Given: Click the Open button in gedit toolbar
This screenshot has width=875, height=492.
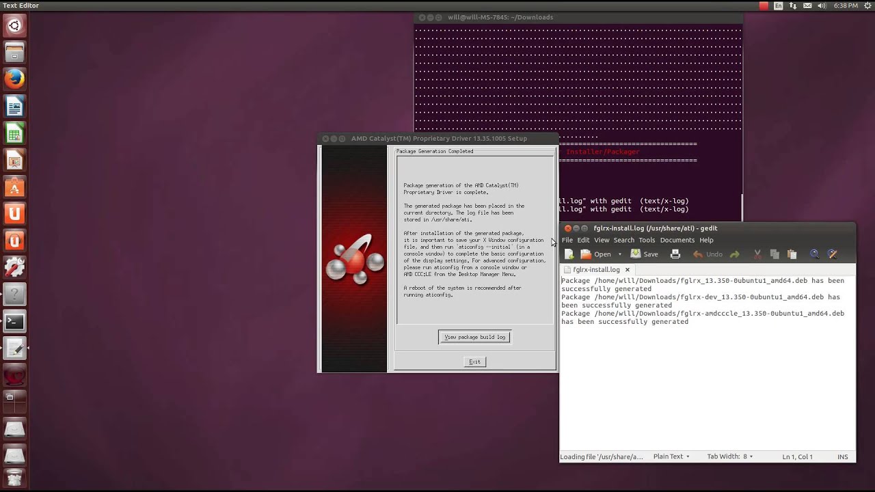Looking at the screenshot, I should (x=596, y=254).
